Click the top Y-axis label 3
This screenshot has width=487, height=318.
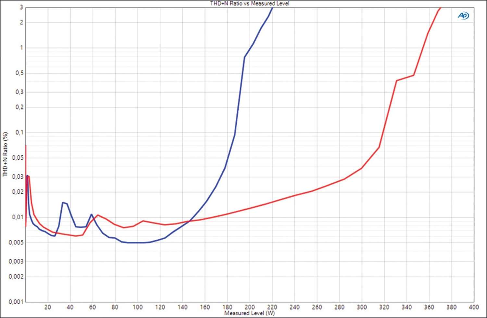[21, 7]
